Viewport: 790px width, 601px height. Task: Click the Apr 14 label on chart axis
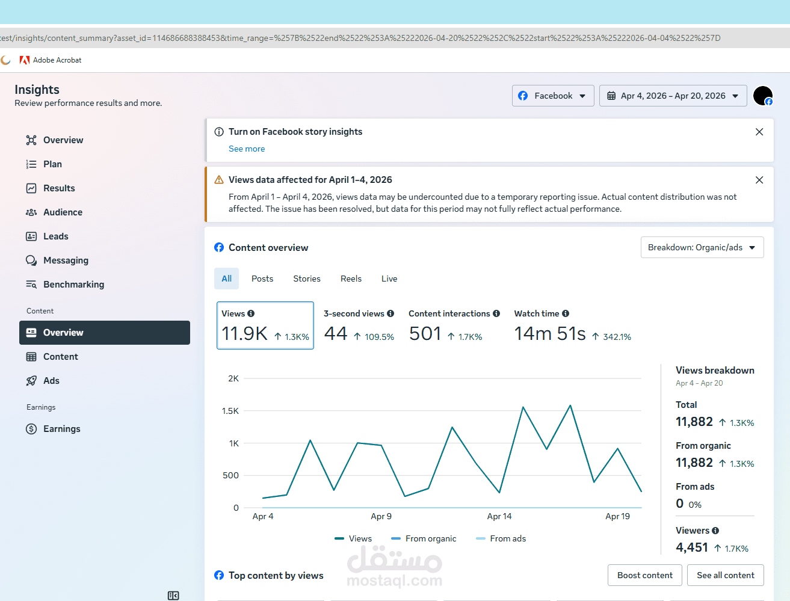pyautogui.click(x=499, y=516)
